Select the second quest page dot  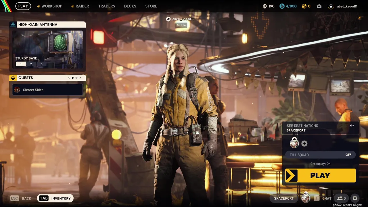[x=76, y=78]
